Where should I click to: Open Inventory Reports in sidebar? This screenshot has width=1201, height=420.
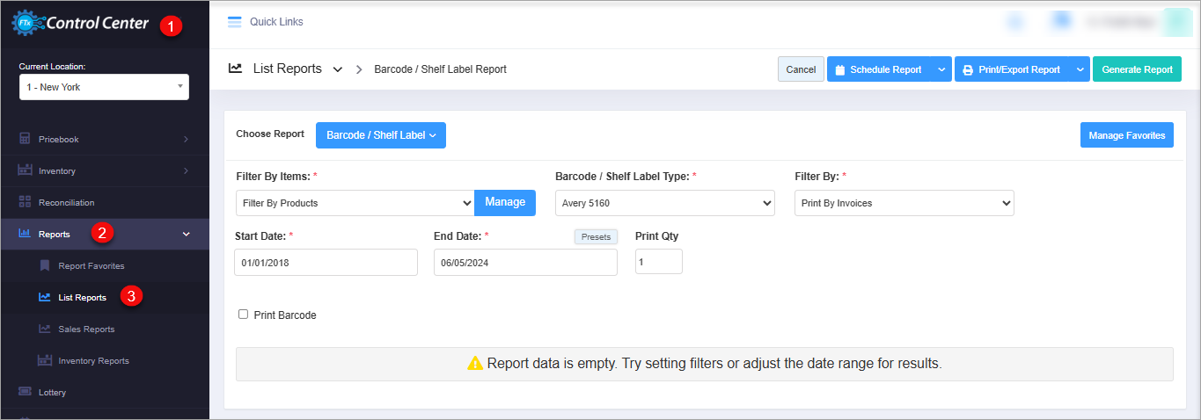point(93,361)
